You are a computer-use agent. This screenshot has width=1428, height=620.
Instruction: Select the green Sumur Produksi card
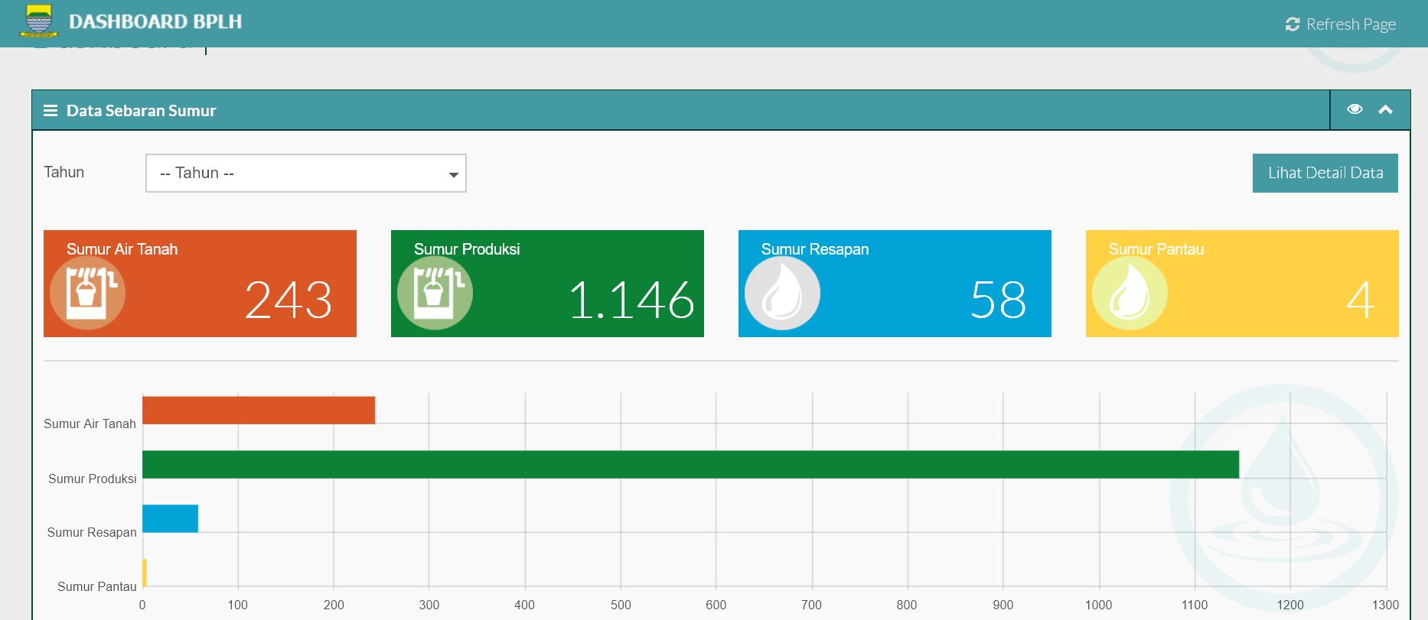[x=547, y=284]
